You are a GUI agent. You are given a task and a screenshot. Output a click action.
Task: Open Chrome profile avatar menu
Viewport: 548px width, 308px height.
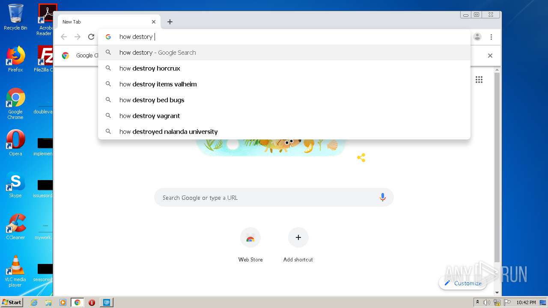(x=477, y=37)
